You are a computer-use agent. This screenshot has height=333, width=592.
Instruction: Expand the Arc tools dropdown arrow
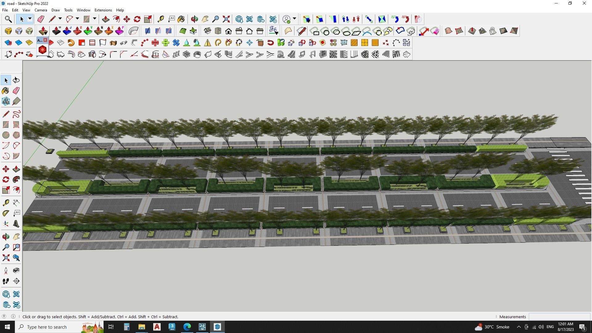tap(77, 19)
